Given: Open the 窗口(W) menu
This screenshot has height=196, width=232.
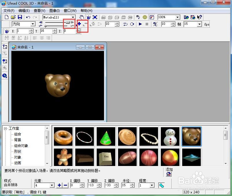Looking at the screenshot, I should [x=70, y=11].
